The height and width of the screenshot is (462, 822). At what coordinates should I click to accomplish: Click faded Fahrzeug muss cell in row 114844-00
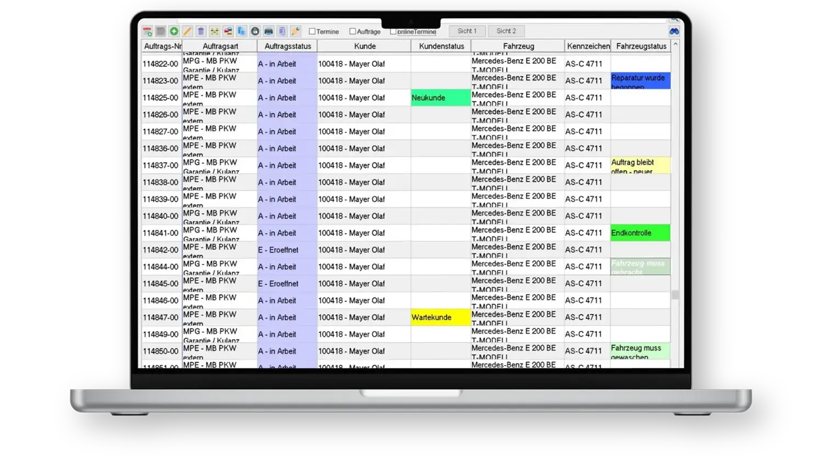tap(641, 267)
